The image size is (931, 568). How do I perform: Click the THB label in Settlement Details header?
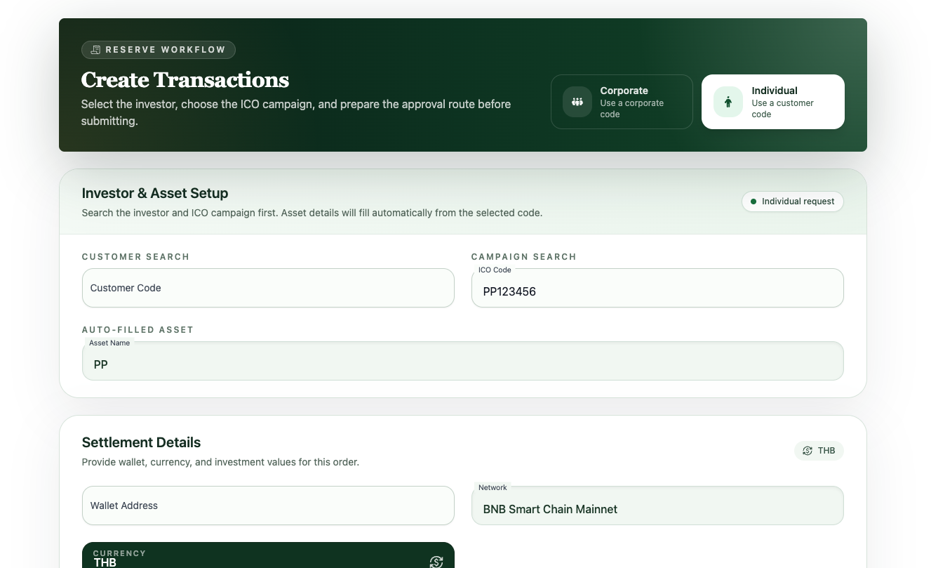pos(826,451)
